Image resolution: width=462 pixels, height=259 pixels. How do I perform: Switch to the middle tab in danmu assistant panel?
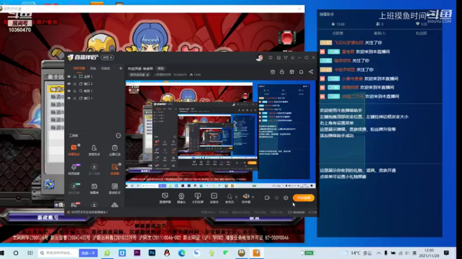pyautogui.click(x=379, y=33)
